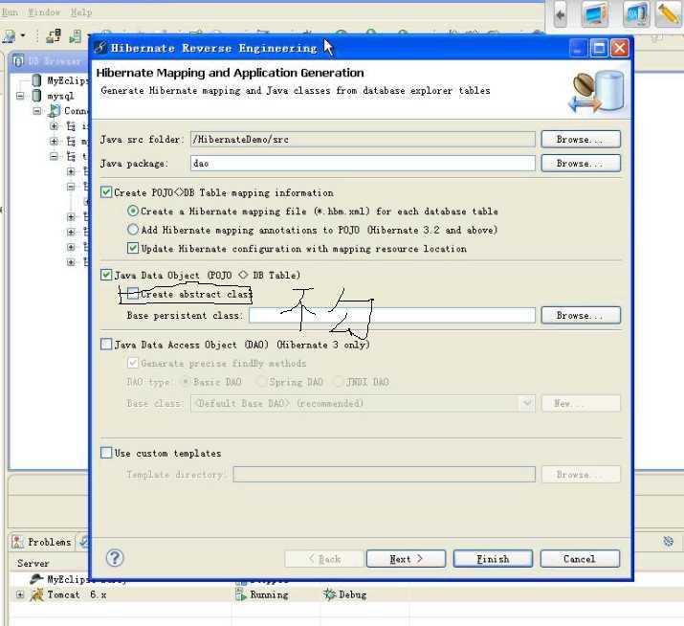Viewport: 684px width, 626px height.
Task: Open the Help menu
Action: click(81, 12)
